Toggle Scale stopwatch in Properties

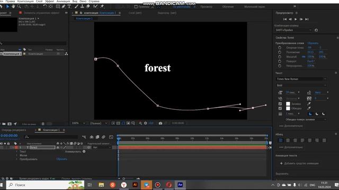point(280,56)
